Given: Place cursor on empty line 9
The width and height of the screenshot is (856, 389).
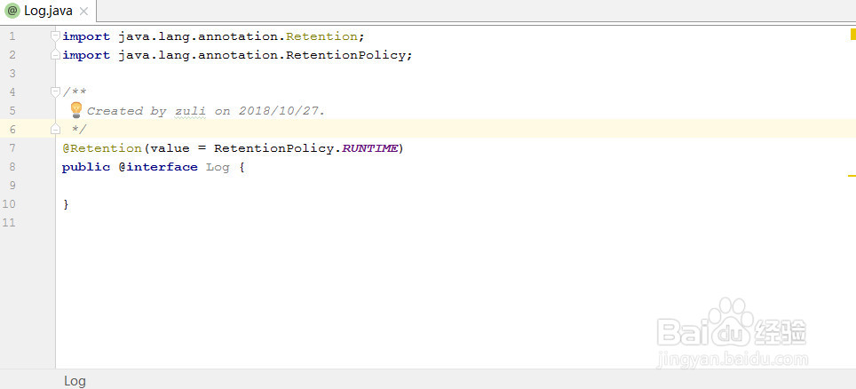Looking at the screenshot, I should pyautogui.click(x=266, y=186).
